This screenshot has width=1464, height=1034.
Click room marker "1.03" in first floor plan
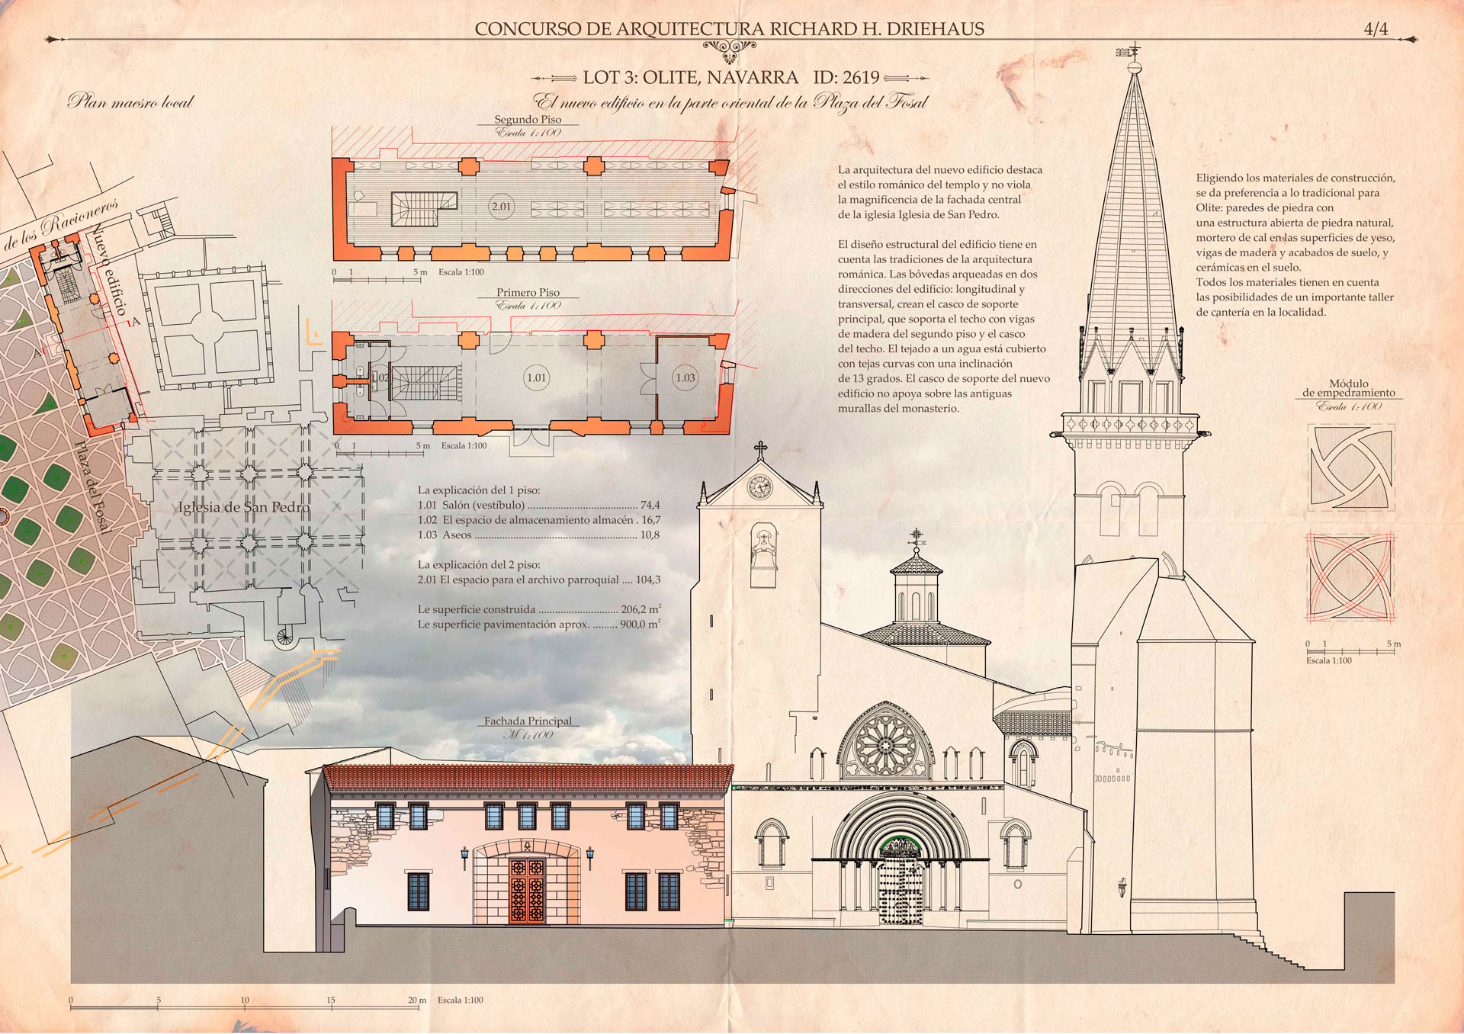[685, 377]
